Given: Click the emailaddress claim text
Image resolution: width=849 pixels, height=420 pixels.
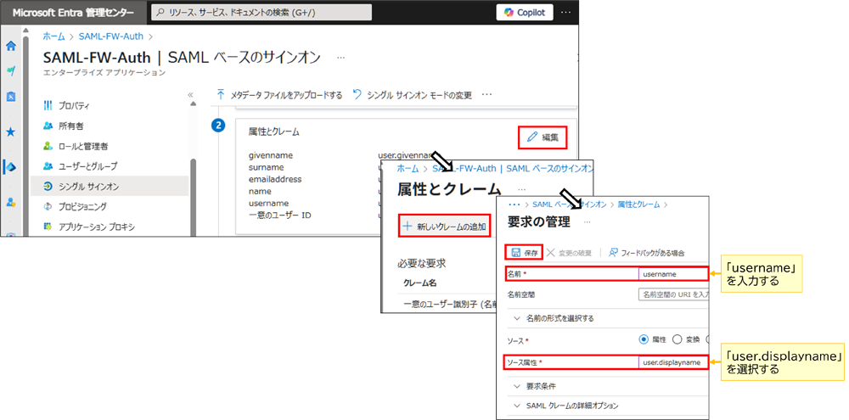Looking at the screenshot, I should point(275,179).
